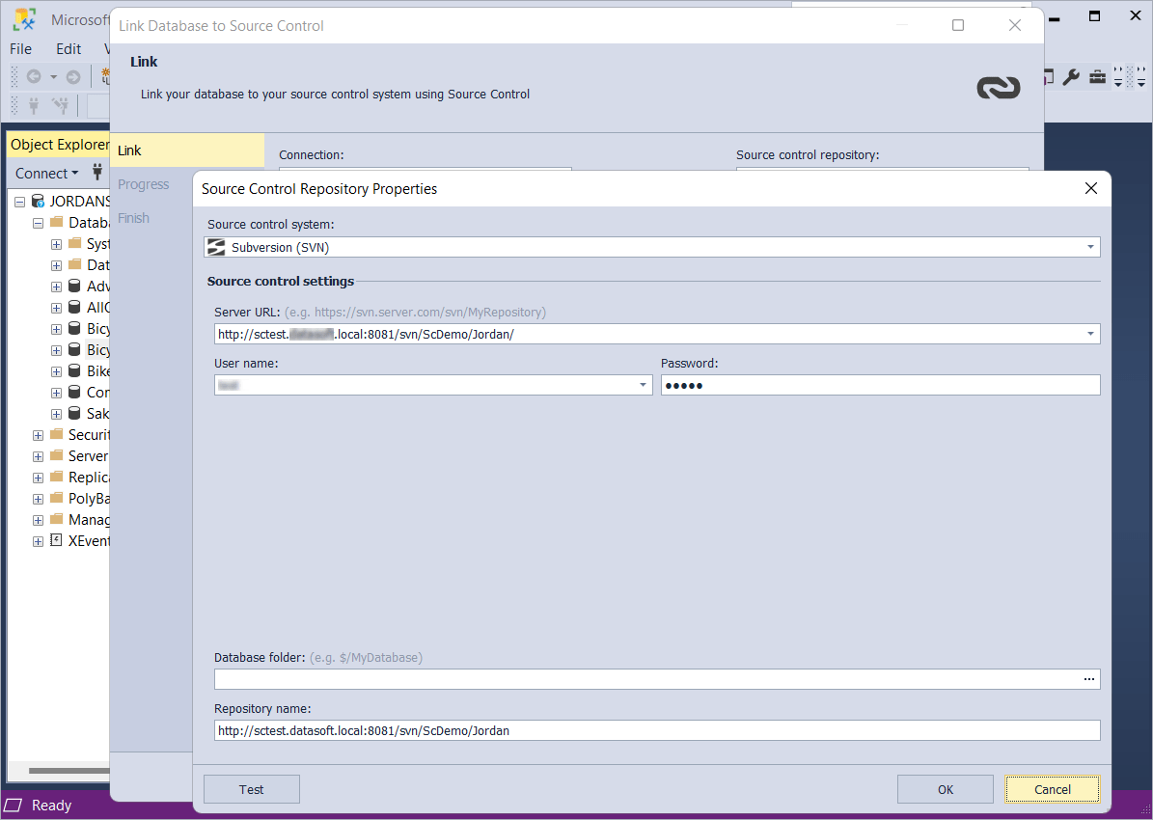The image size is (1153, 820).
Task: Click OK to confirm repository properties
Action: pos(945,788)
